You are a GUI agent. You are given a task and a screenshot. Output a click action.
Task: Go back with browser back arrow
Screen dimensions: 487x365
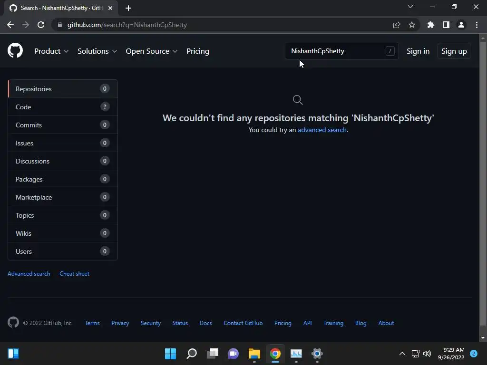point(10,25)
